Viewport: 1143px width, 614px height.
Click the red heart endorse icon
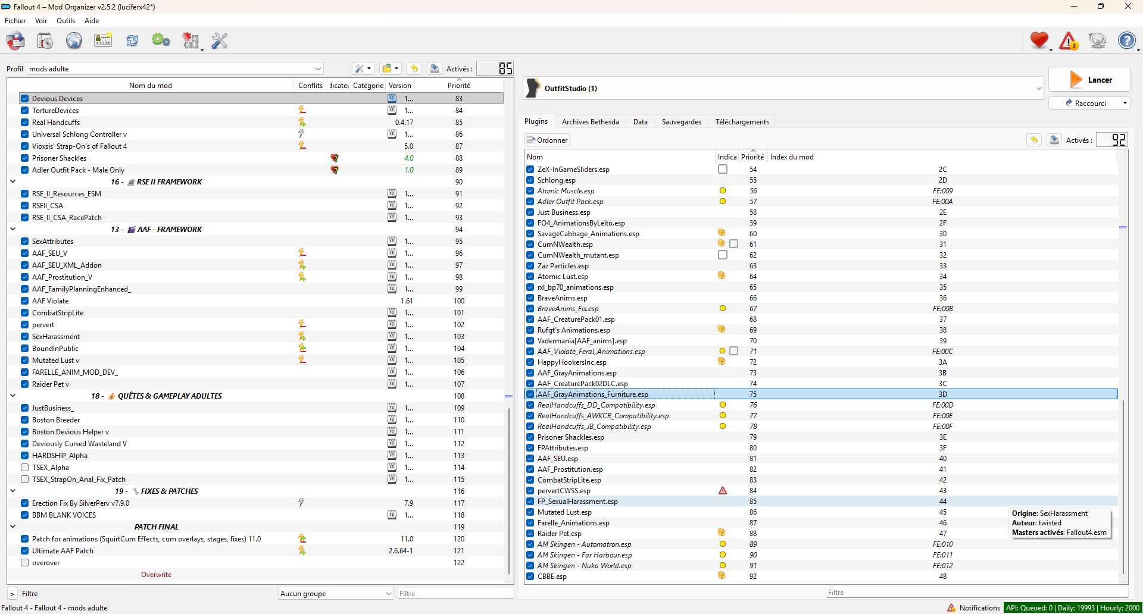point(1039,40)
